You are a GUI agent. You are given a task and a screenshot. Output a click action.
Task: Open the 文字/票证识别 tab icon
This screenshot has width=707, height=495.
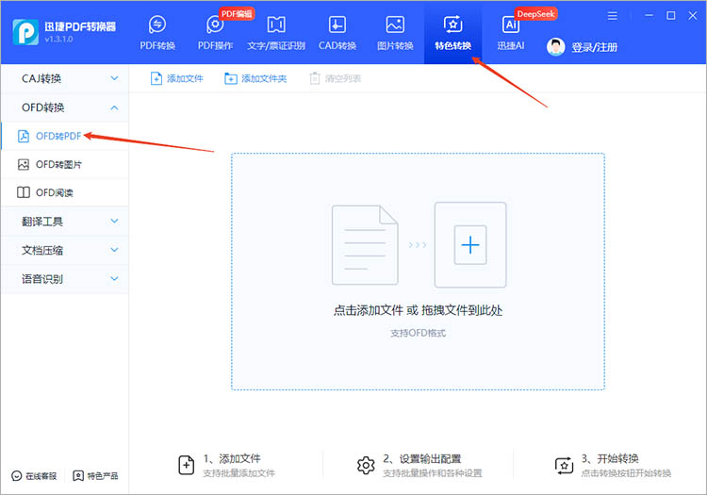tap(276, 25)
